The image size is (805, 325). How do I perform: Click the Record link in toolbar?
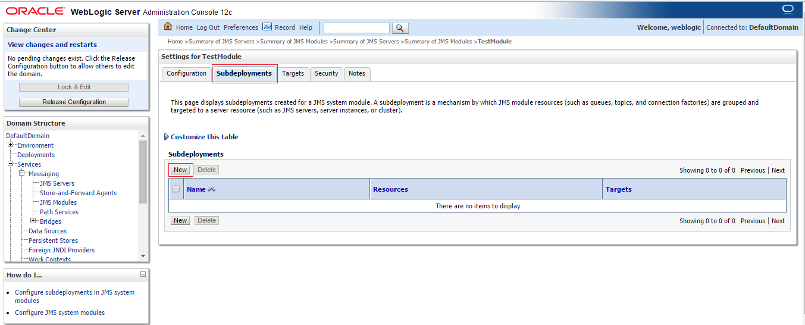285,27
